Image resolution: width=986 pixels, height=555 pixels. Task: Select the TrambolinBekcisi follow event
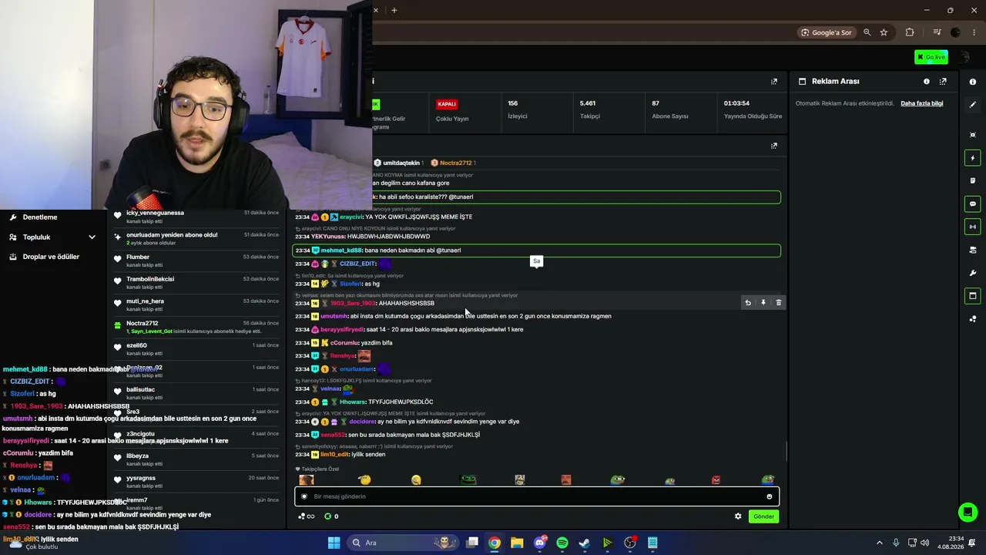tap(196, 283)
